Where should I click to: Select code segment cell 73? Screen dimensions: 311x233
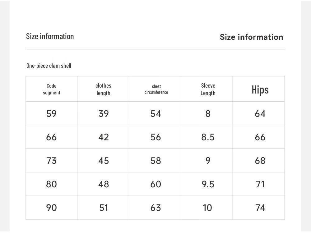52,161
